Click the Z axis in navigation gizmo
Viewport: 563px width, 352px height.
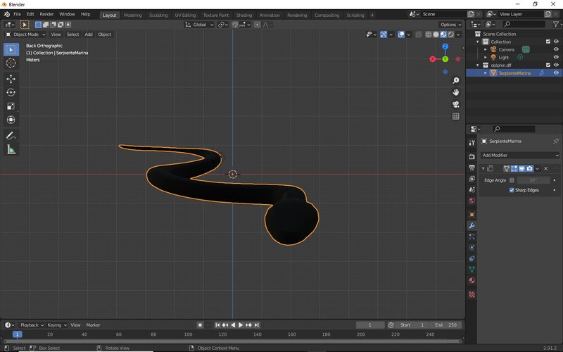pos(445,46)
